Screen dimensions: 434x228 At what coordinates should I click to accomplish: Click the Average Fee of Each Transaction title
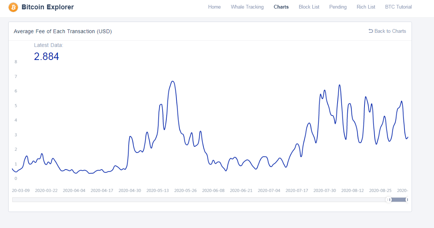click(63, 31)
